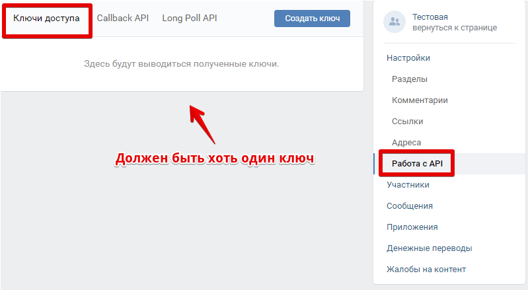Image resolution: width=528 pixels, height=290 pixels.
Task: Switch to the Long Poll API tab
Action: pyautogui.click(x=189, y=18)
